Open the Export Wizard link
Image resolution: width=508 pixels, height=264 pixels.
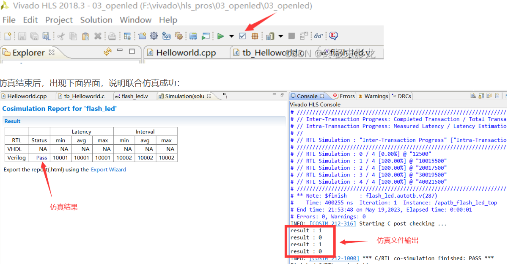pyautogui.click(x=109, y=170)
